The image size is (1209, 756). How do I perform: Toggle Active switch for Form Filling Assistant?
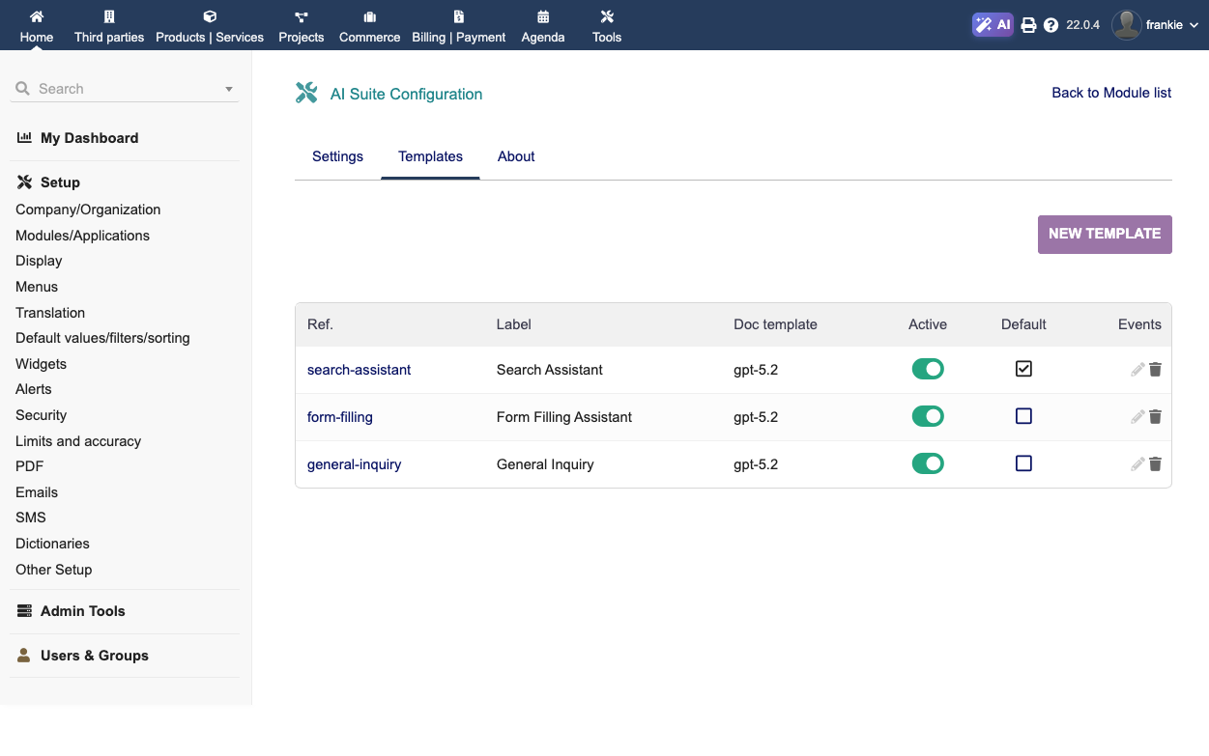coord(928,416)
